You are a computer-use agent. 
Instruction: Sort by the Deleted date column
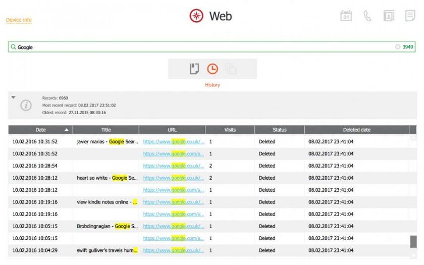[356, 130]
